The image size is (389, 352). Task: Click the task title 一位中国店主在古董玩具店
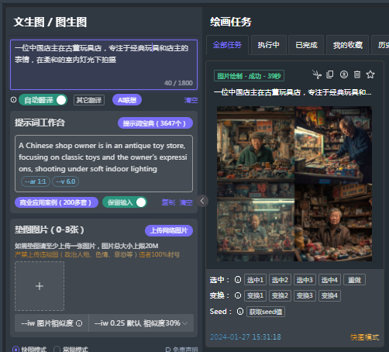(x=293, y=92)
